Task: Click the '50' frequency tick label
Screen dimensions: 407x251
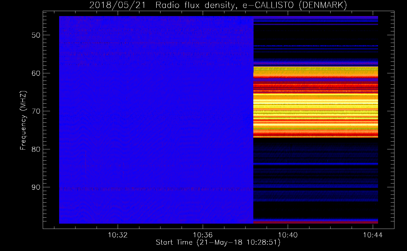Action: click(x=36, y=35)
